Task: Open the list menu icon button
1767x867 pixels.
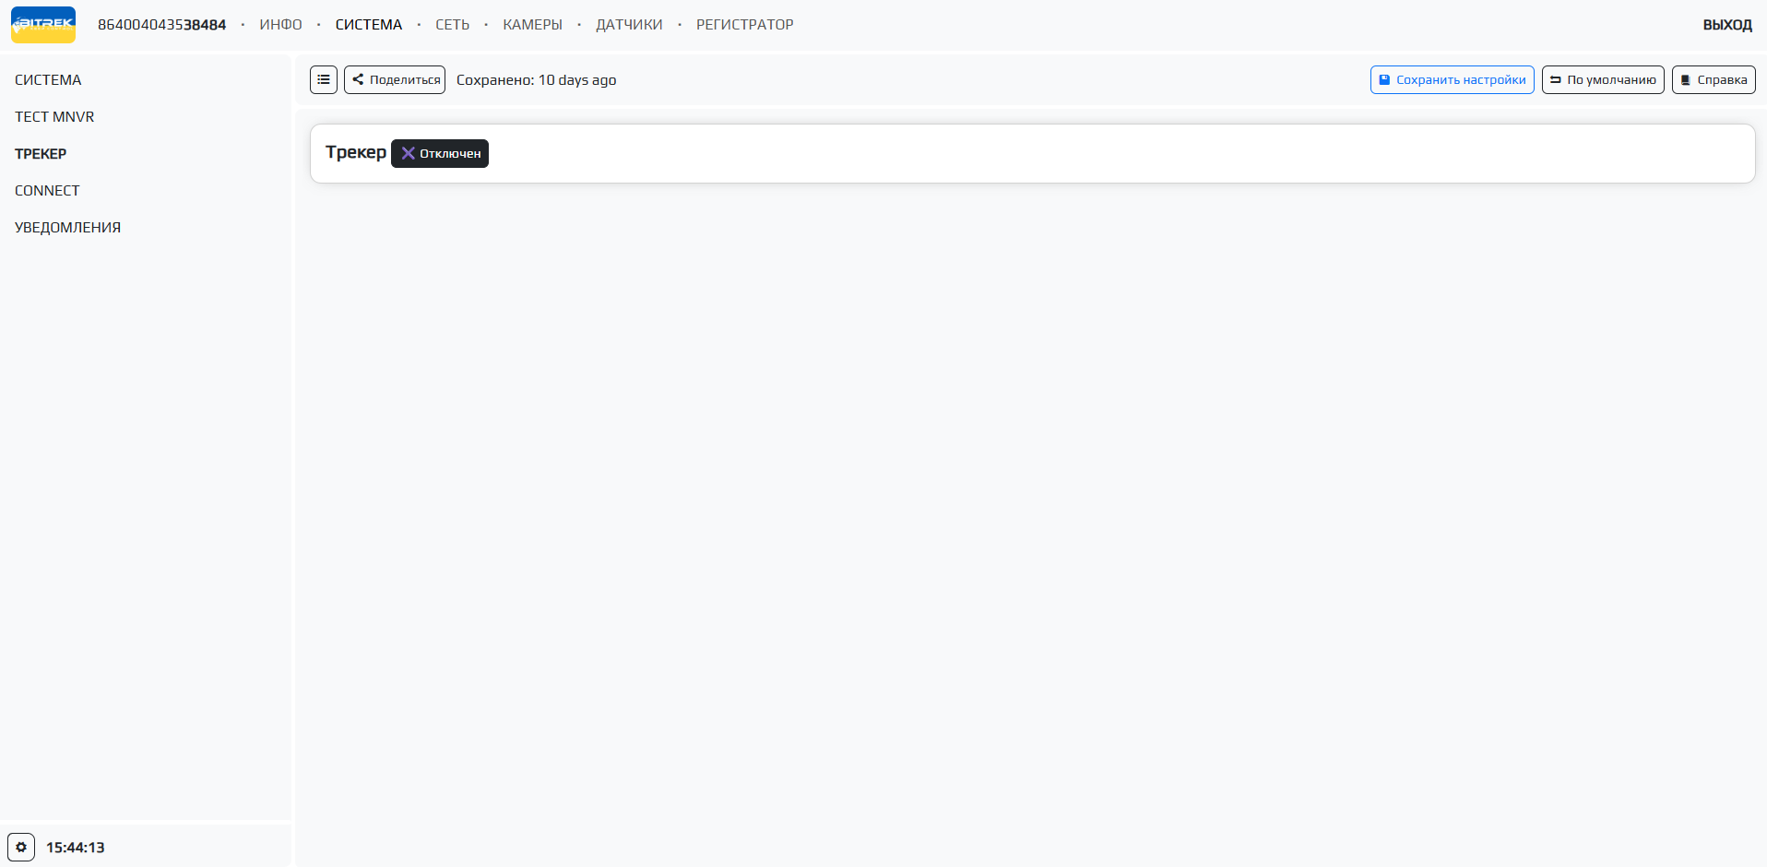Action: 324,80
